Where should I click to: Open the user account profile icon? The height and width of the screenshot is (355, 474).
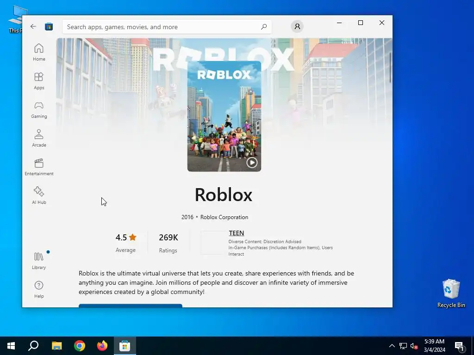297,26
